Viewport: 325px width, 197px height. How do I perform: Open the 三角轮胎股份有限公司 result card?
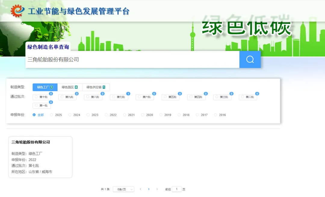(40, 157)
